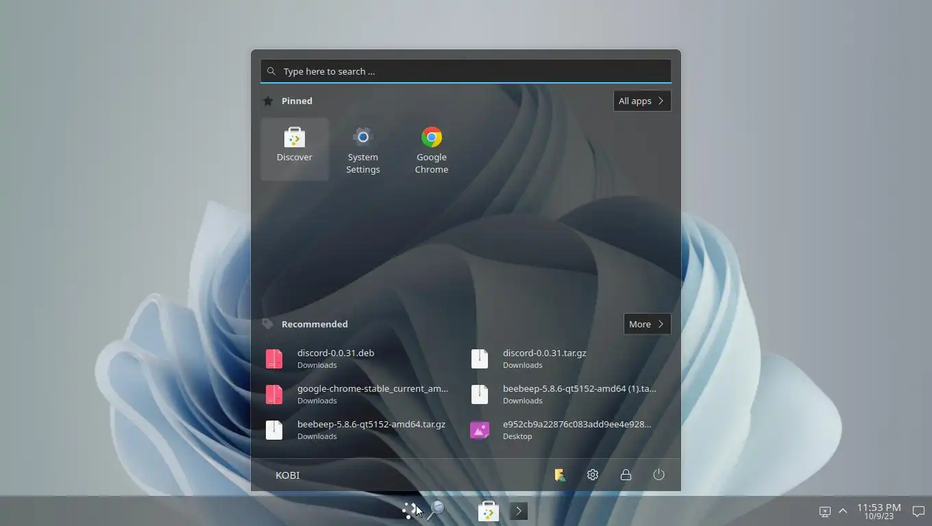Viewport: 932px width, 526px height.
Task: Open beebeep-5.8.6-qt5152-amd64 (1) archive
Action: (x=569, y=394)
